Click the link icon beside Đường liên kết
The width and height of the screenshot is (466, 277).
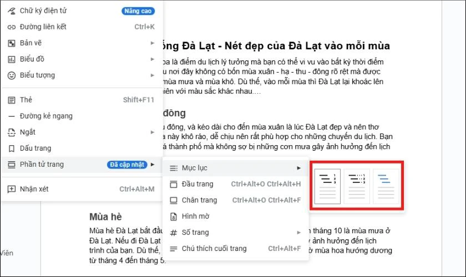coord(12,27)
